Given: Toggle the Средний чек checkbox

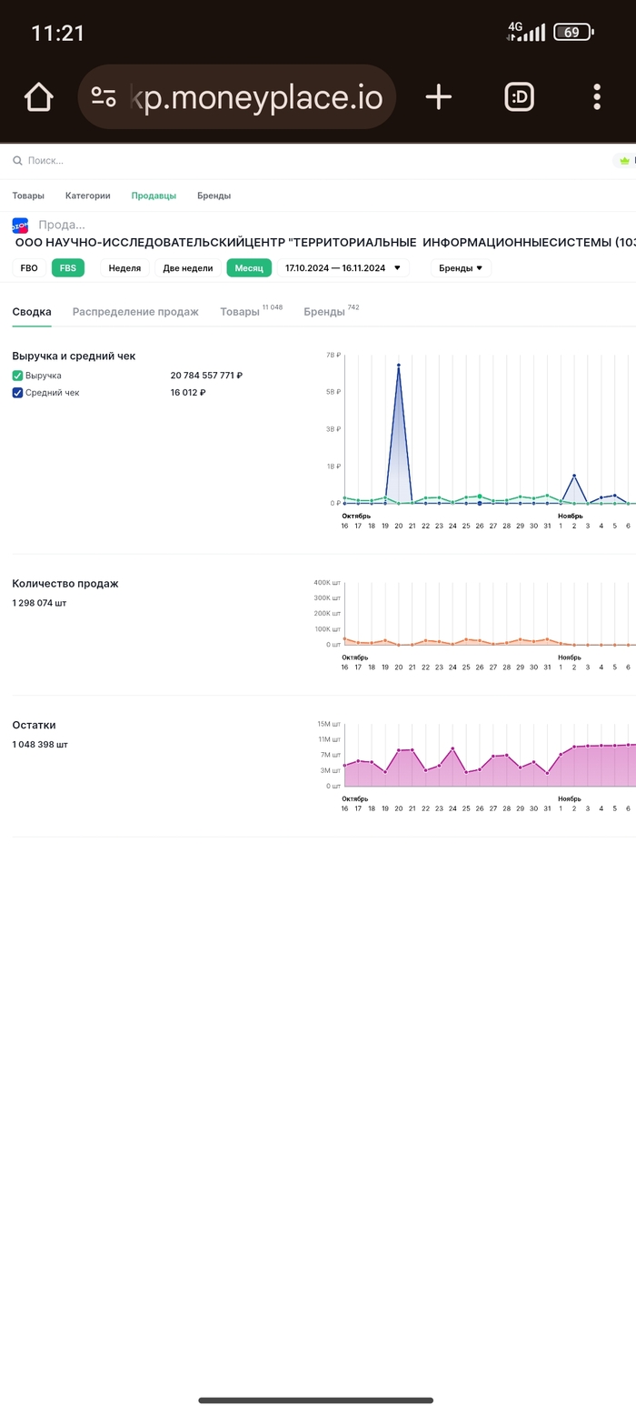Looking at the screenshot, I should pos(17,393).
